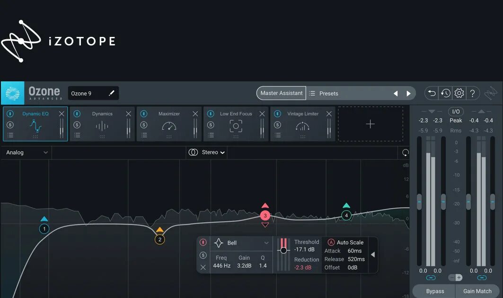Click the down arrow below node 3
This screenshot has width=503, height=298.
pyautogui.click(x=265, y=225)
